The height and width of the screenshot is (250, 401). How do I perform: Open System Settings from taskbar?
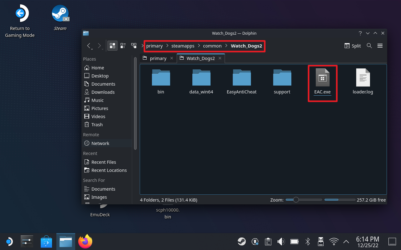(x=27, y=242)
